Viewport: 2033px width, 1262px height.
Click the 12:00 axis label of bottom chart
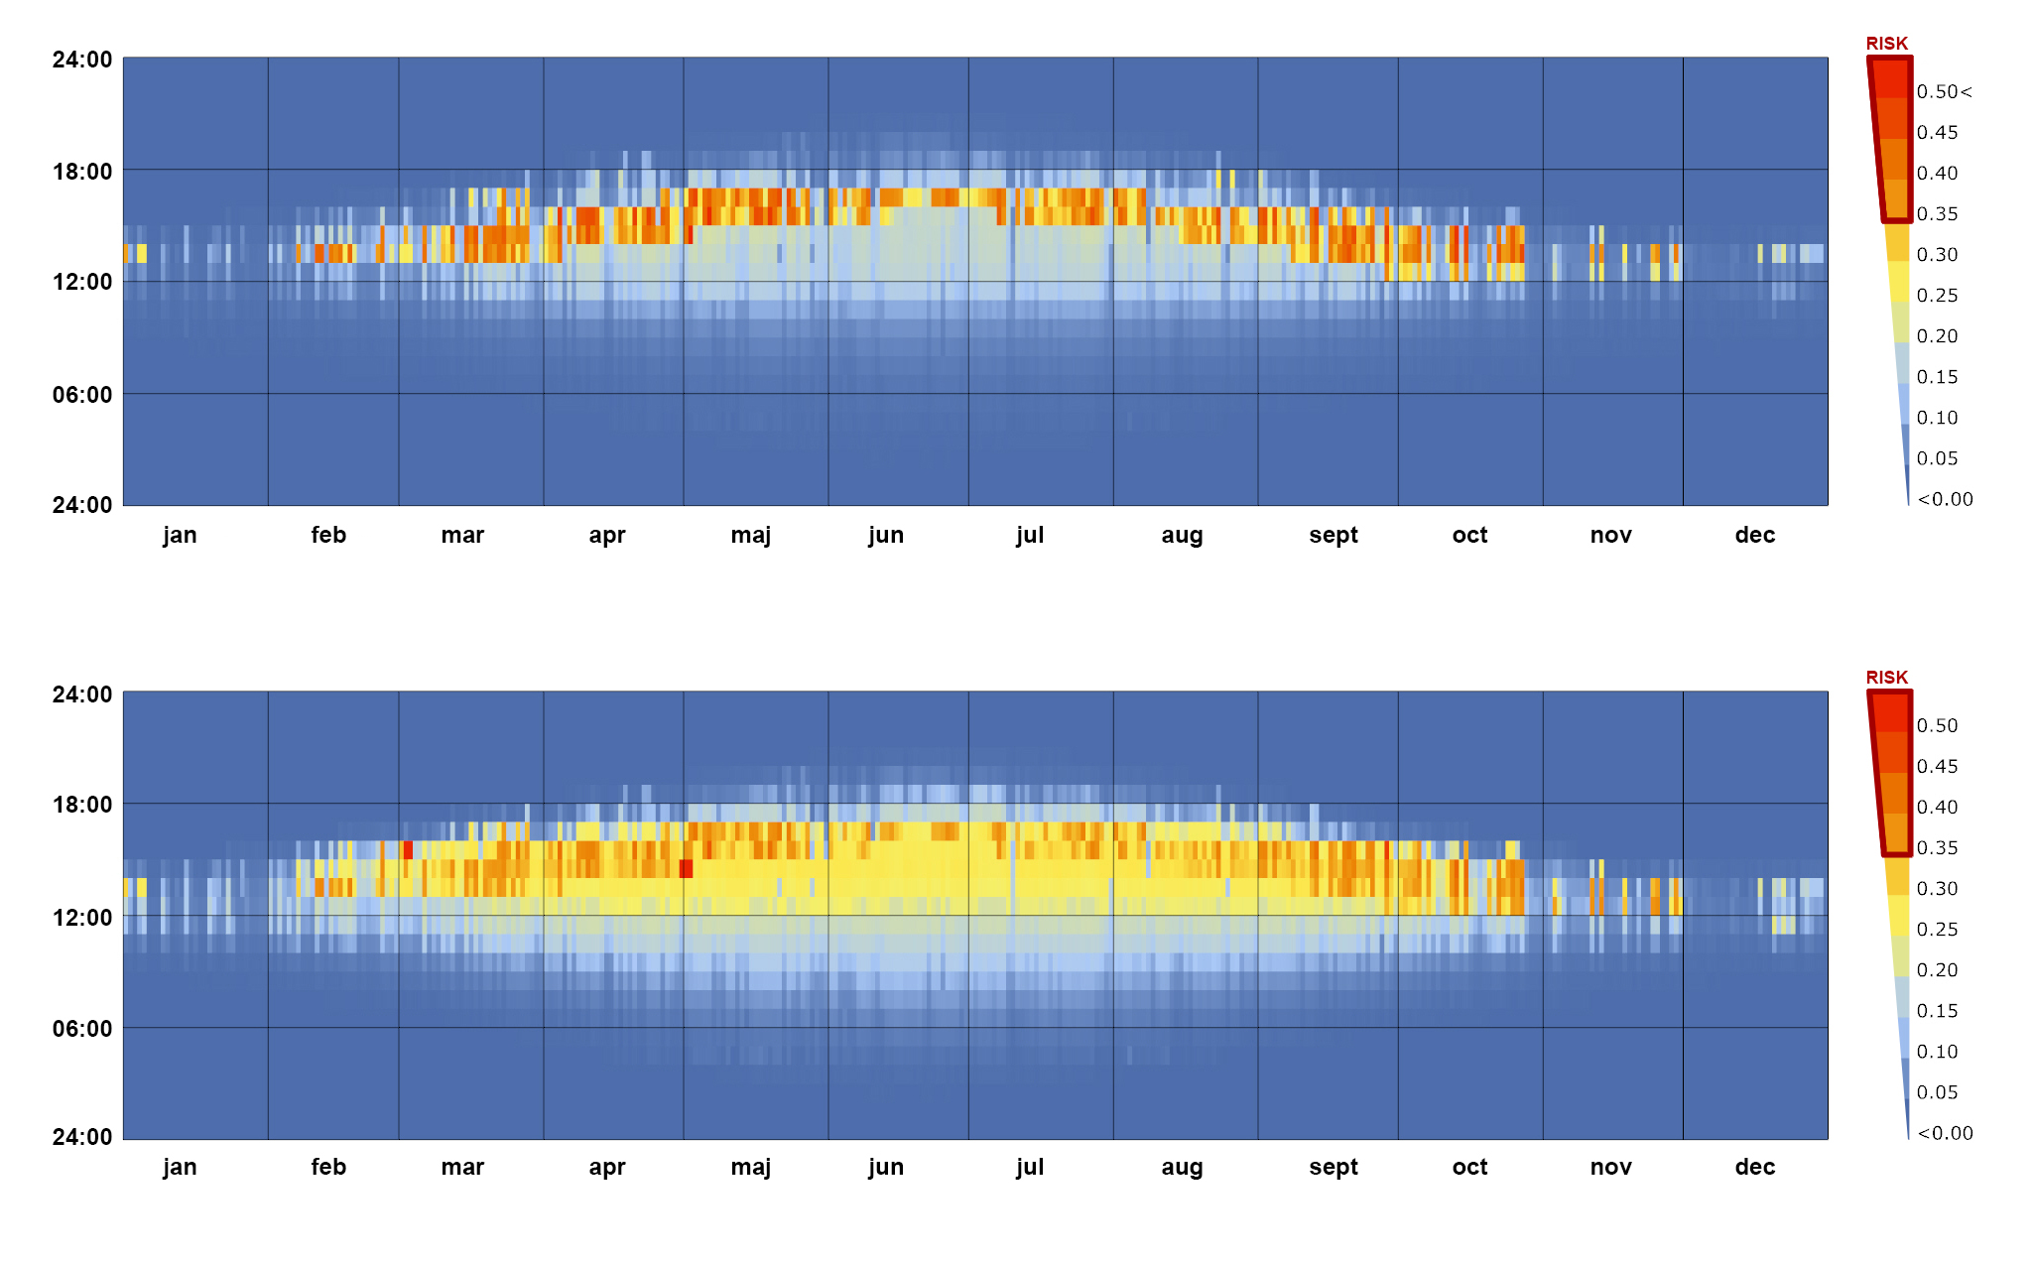coord(82,918)
